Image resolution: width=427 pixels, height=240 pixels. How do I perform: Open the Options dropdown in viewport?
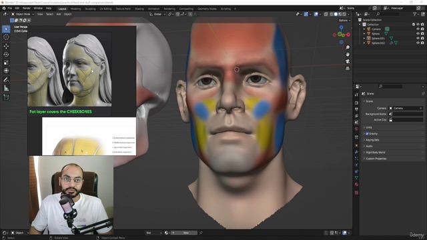tap(344, 21)
